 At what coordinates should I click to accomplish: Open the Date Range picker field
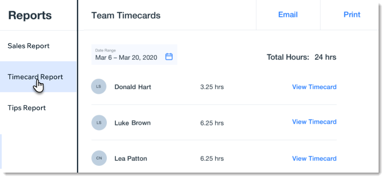click(134, 55)
